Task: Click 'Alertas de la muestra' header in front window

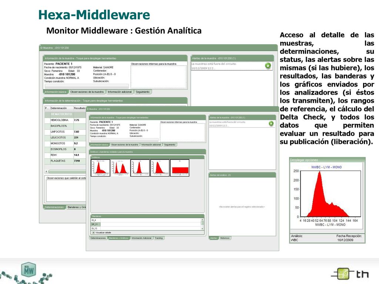Action: tap(242, 118)
